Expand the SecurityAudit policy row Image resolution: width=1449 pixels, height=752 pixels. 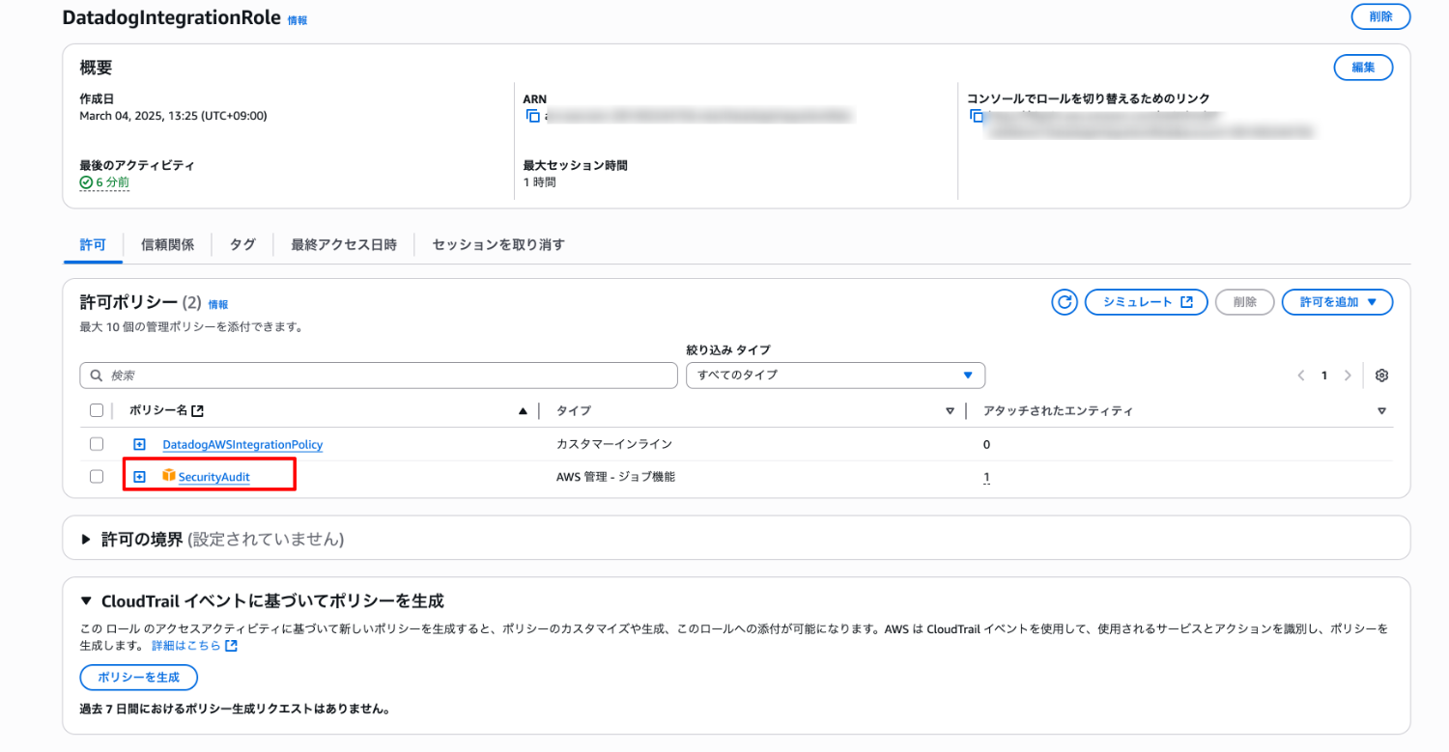139,477
